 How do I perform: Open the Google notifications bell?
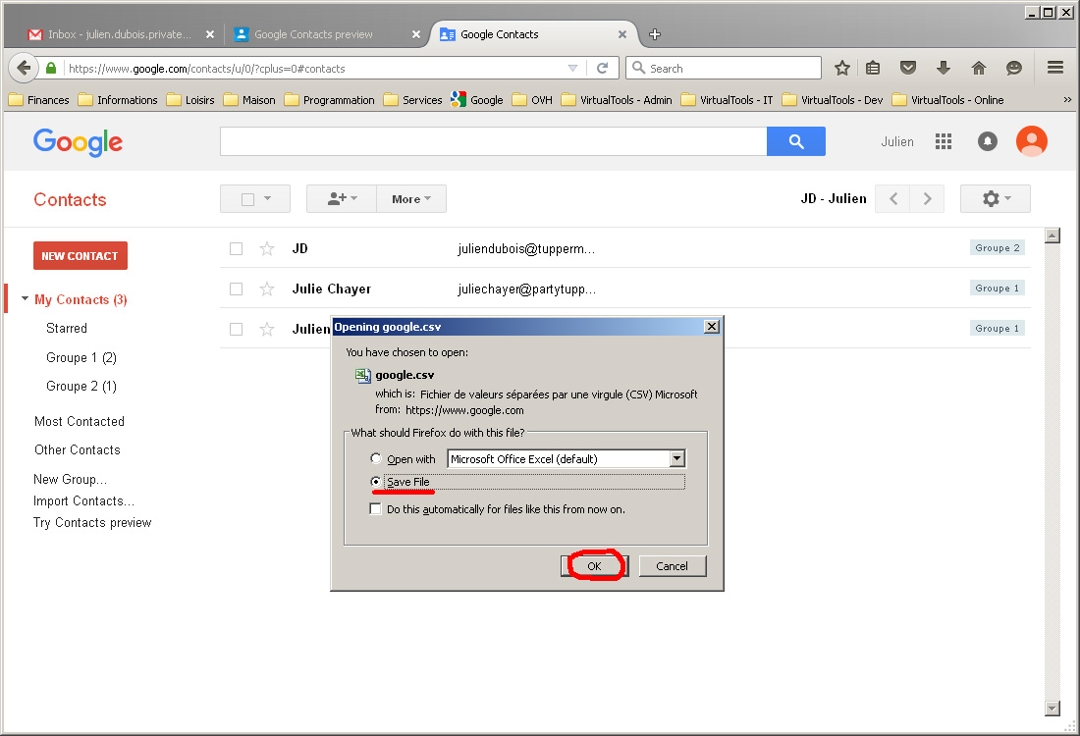[x=988, y=141]
